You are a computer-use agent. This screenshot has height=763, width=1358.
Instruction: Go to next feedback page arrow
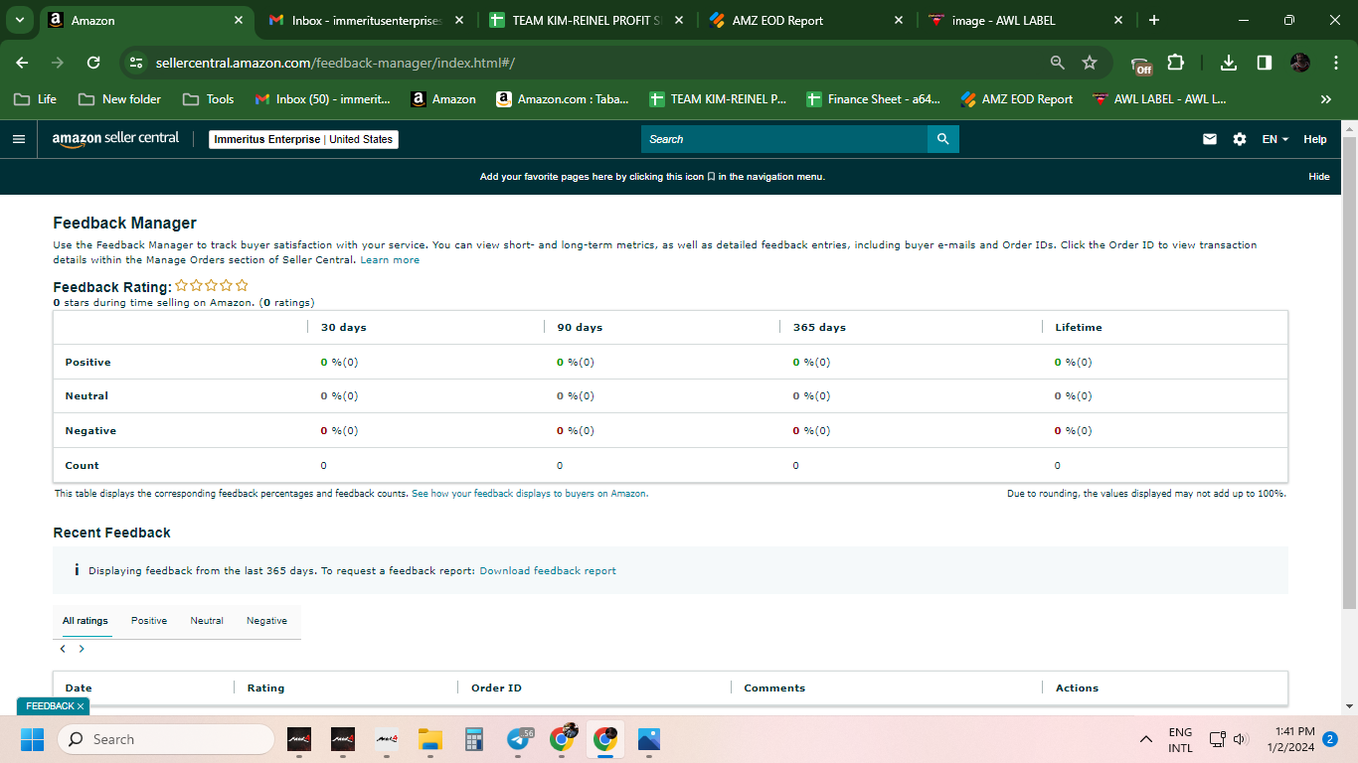[82, 649]
